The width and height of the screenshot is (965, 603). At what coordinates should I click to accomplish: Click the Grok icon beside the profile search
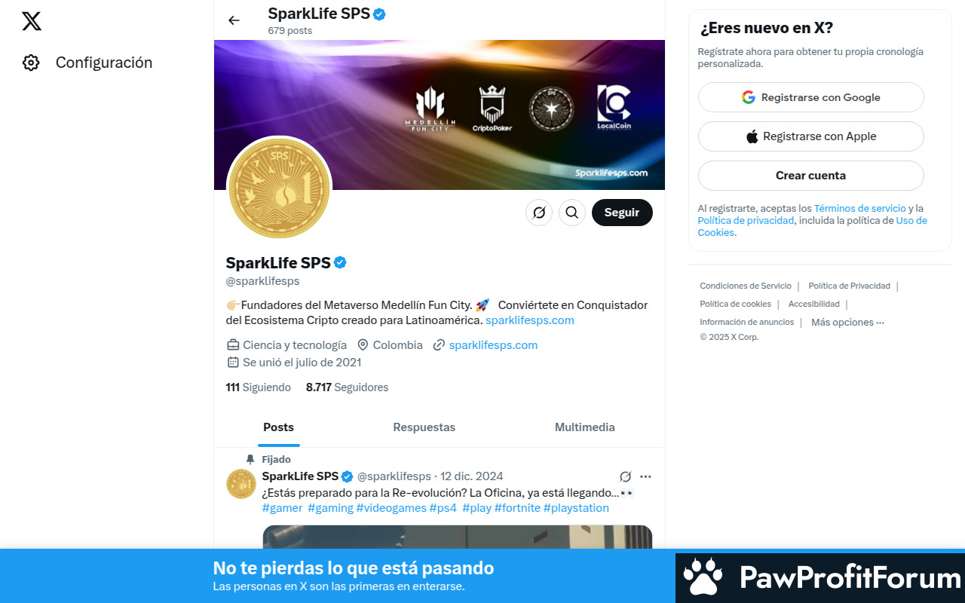click(539, 213)
